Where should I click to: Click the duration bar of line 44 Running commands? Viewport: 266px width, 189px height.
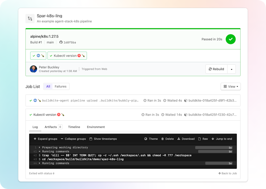[219, 163]
